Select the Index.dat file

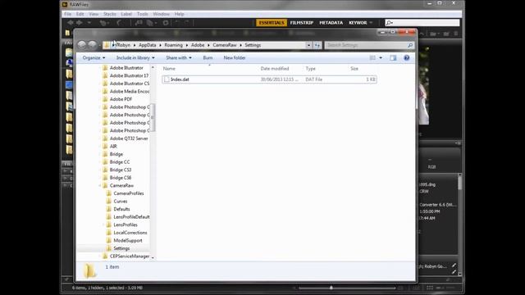pos(269,79)
